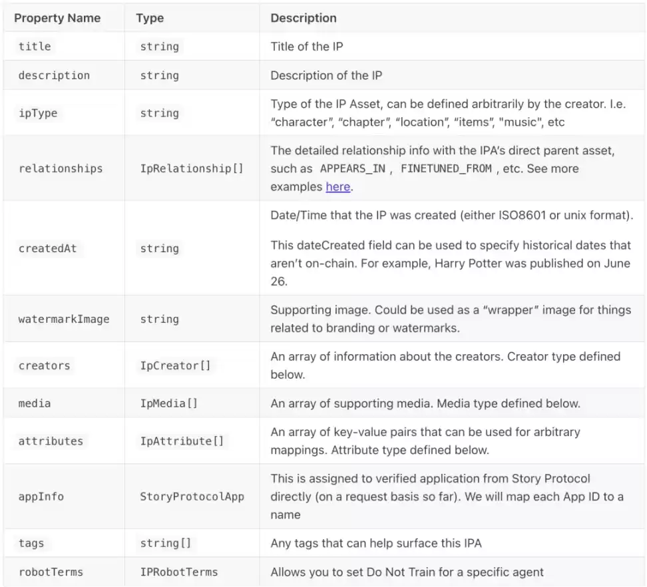This screenshot has width=647, height=587.
Task: Select the 'attributes' property name
Action: click(51, 441)
